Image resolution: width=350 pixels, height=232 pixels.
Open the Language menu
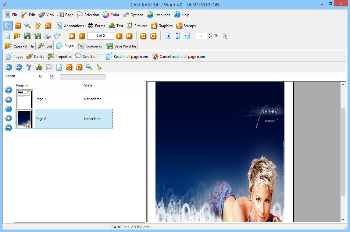(x=159, y=15)
